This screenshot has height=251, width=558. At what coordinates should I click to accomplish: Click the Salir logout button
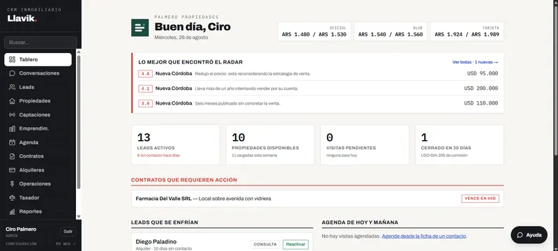pyautogui.click(x=68, y=231)
